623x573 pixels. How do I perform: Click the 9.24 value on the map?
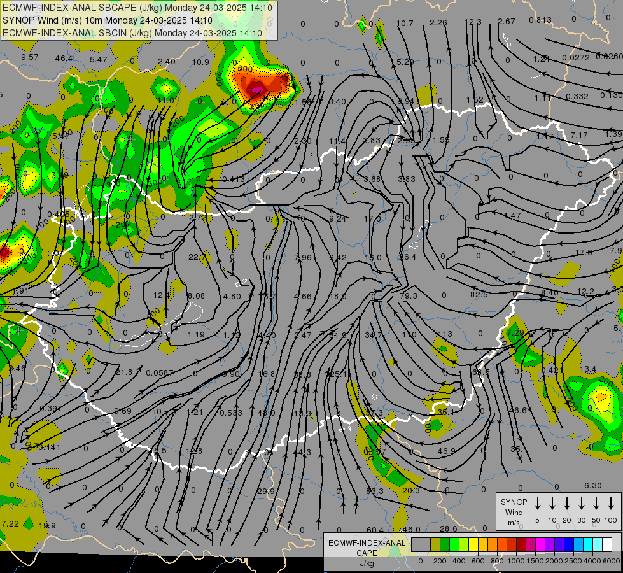click(x=338, y=218)
